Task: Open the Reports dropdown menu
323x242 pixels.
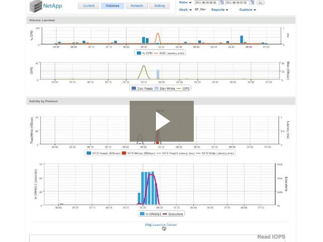Action: (220, 10)
